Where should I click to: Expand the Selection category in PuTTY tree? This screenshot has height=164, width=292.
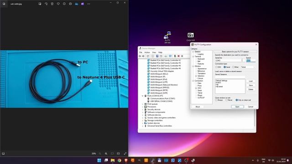196,76
